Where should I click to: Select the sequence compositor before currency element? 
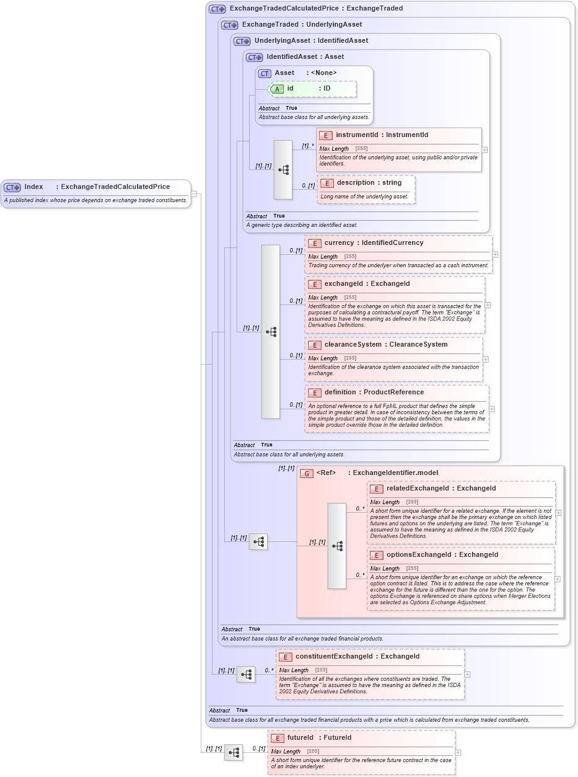[271, 332]
